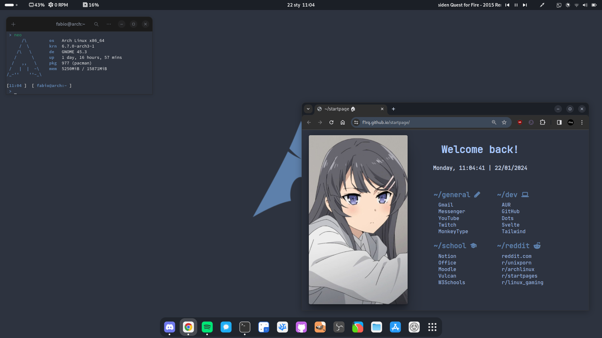Open Spotify from the dock
Viewport: 602px width, 338px height.
pos(207,327)
